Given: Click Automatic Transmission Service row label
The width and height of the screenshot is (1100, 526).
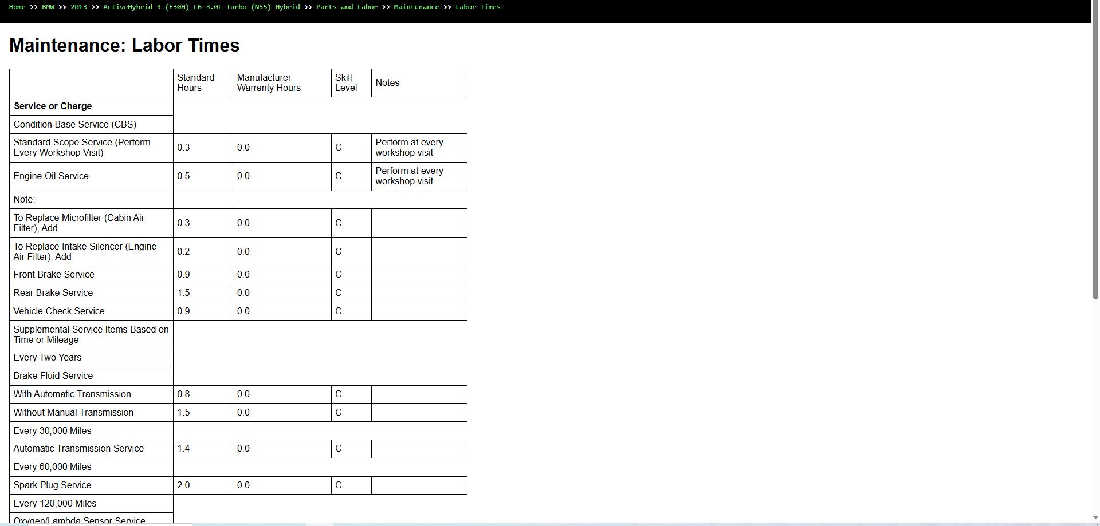Looking at the screenshot, I should pos(91,449).
